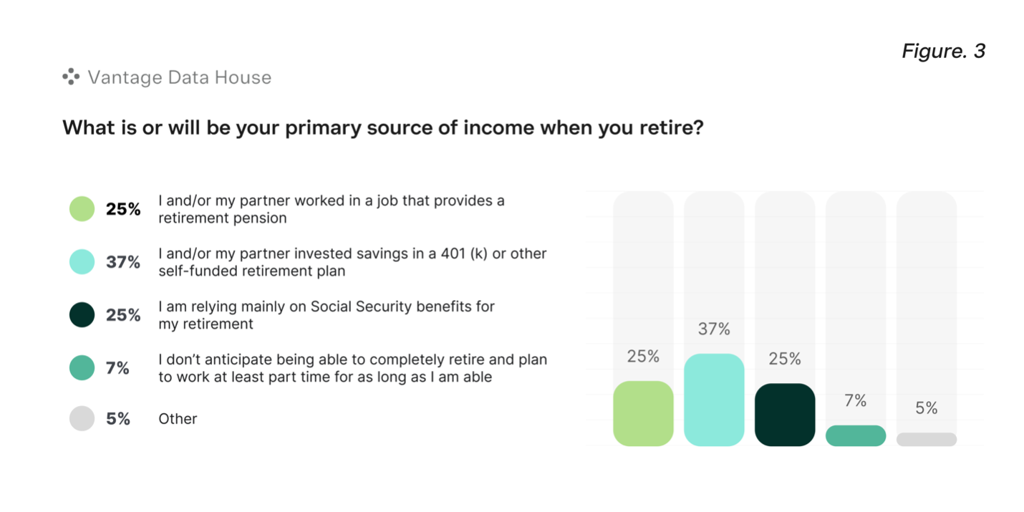This screenshot has width=1024, height=512.
Task: Click the gray Other legend circle
Action: click(x=82, y=419)
